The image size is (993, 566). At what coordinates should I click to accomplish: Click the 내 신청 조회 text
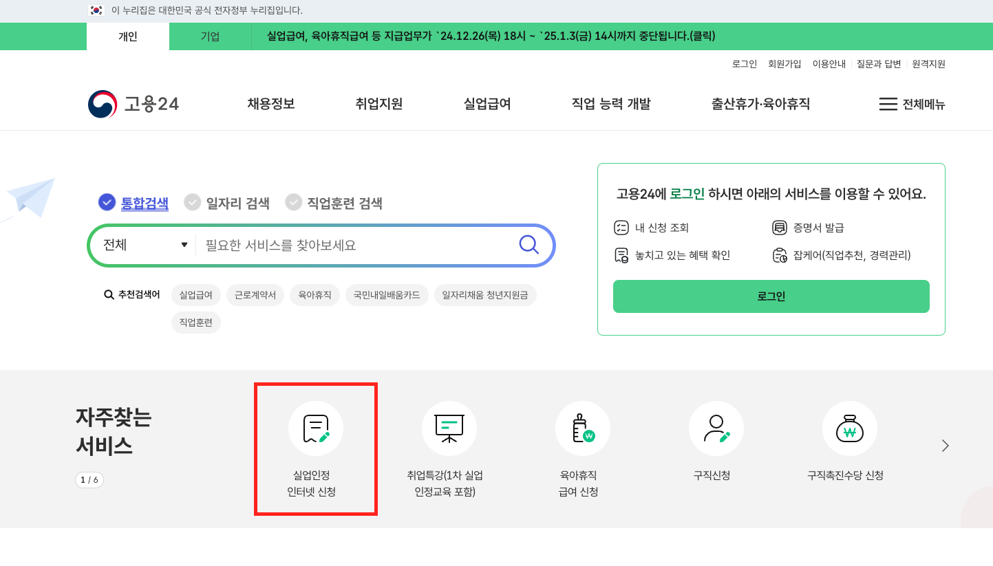[x=662, y=228]
